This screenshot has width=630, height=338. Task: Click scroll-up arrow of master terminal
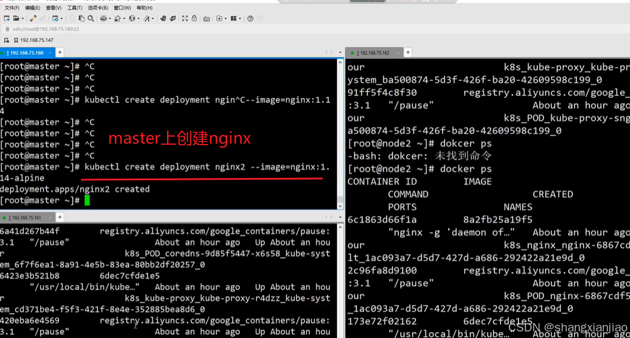coord(340,62)
